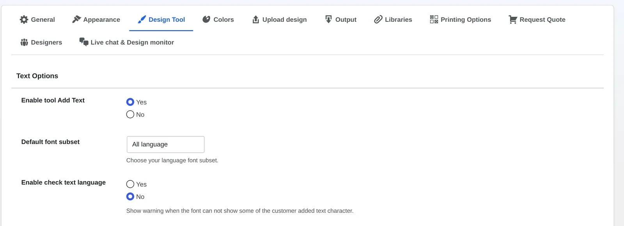Image resolution: width=624 pixels, height=226 pixels.
Task: Select No for Enable check text language
Action: (130, 197)
